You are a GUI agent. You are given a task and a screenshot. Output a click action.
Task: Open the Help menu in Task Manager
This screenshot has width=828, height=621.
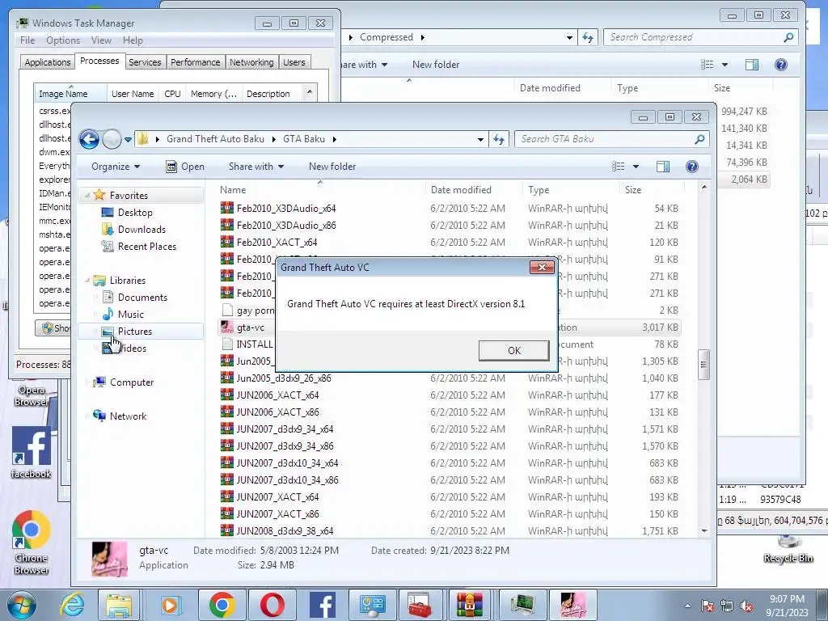[x=133, y=40]
